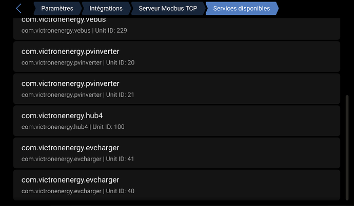Go to the Paramètres breadcrumb
This screenshot has height=206, width=354.
point(57,8)
